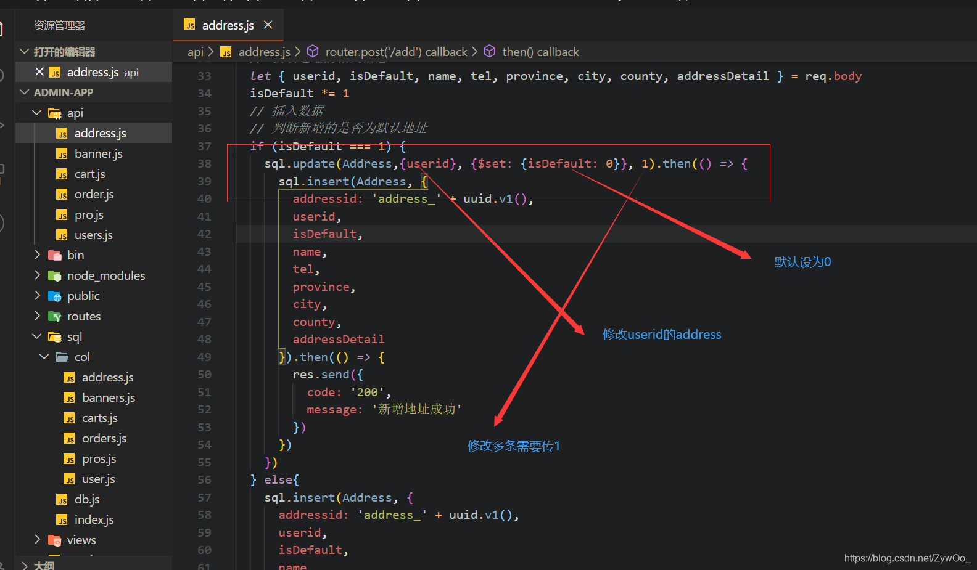This screenshot has height=570, width=977.
Task: Click the public folder icon
Action: tap(55, 296)
